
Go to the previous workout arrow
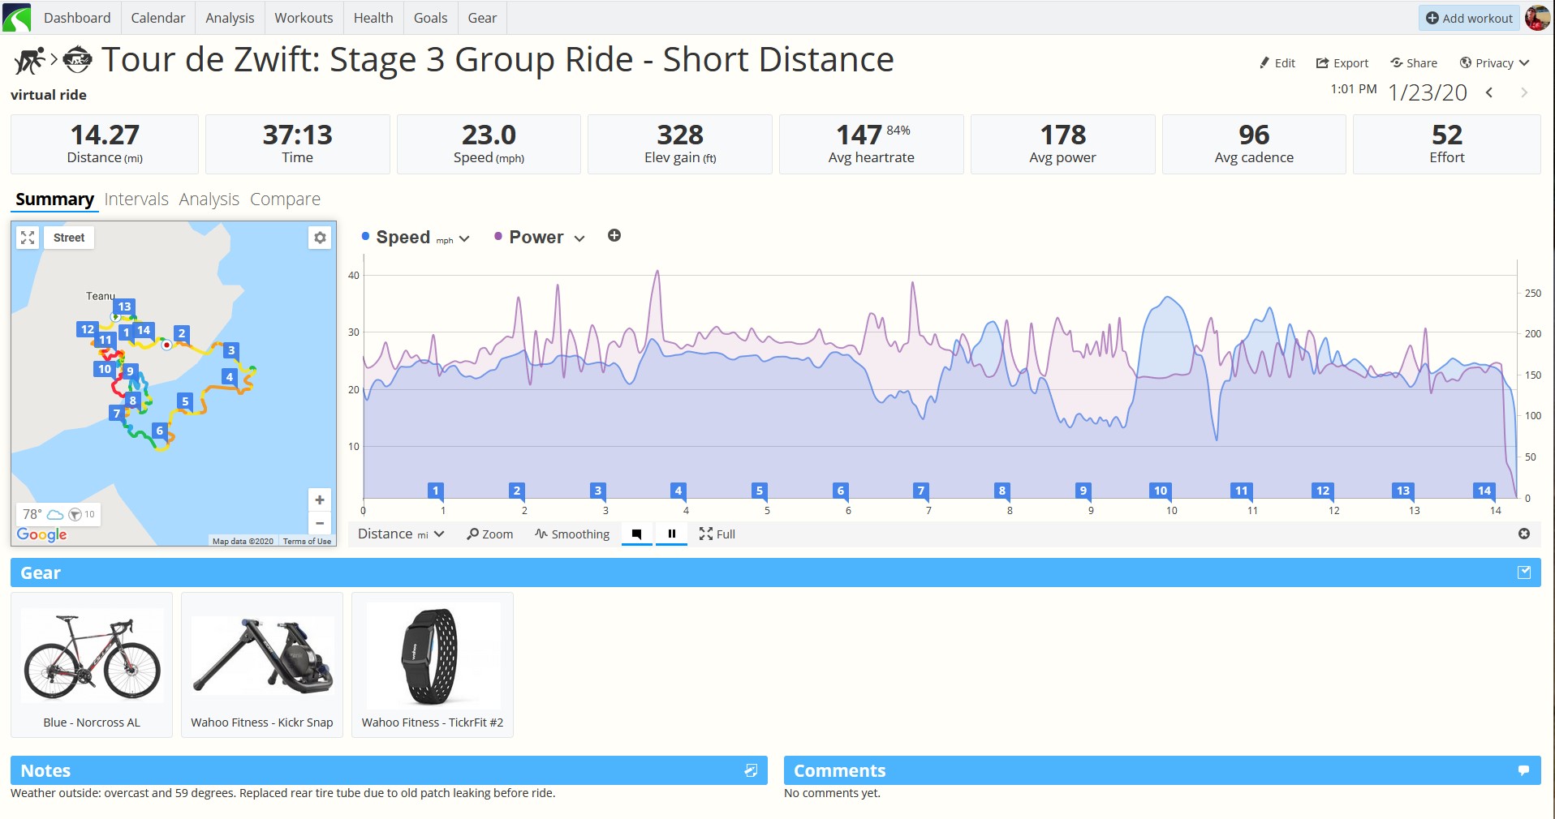coord(1489,92)
